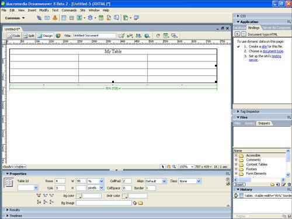Viewport: 292px width, 219px height.
Task: Click the Media insert icon
Action: (90, 18)
